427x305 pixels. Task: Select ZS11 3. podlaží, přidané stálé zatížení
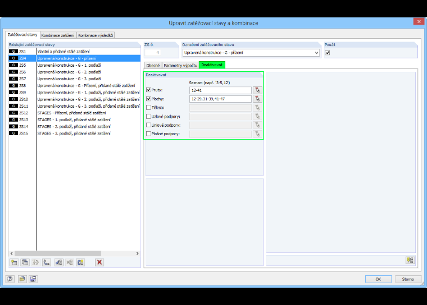75,106
